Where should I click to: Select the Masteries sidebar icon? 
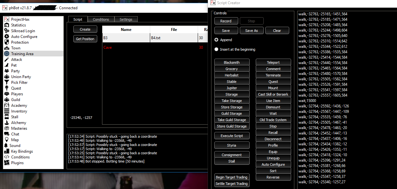click(19, 128)
